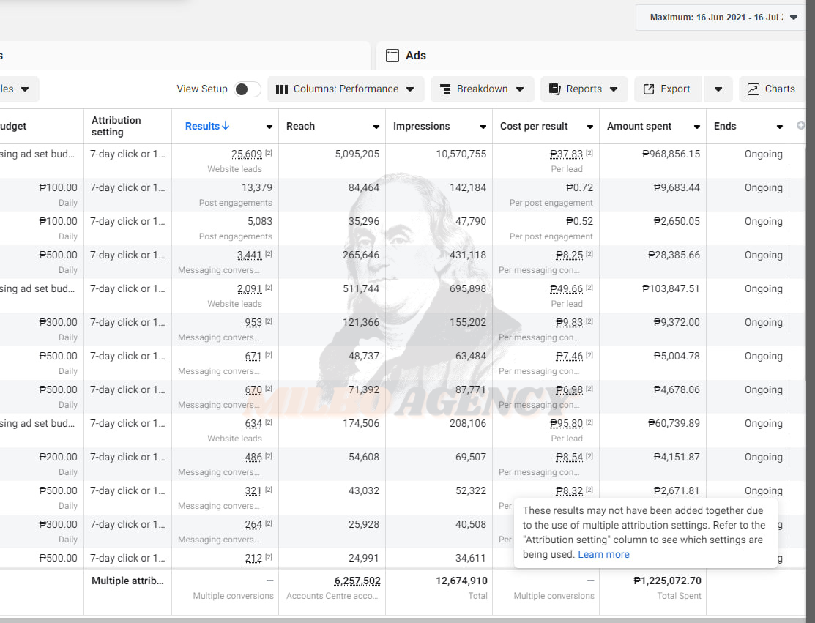Open the Reports dropdown

[584, 89]
